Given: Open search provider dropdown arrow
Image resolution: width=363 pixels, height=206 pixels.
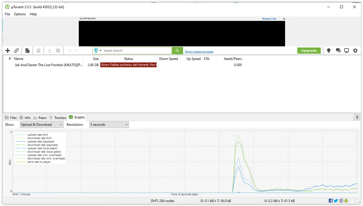Looking at the screenshot, I should [x=100, y=51].
